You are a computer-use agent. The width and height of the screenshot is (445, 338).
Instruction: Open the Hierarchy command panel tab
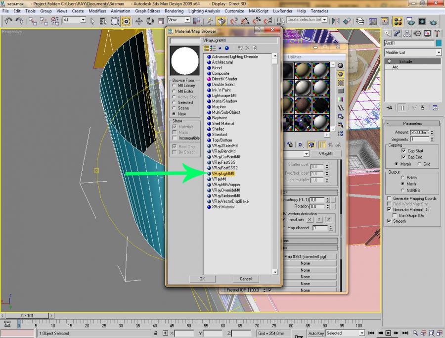(407, 34)
